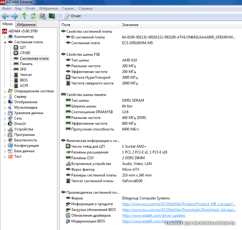Expand the Безопасность tree node

pyautogui.click(x=5, y=140)
